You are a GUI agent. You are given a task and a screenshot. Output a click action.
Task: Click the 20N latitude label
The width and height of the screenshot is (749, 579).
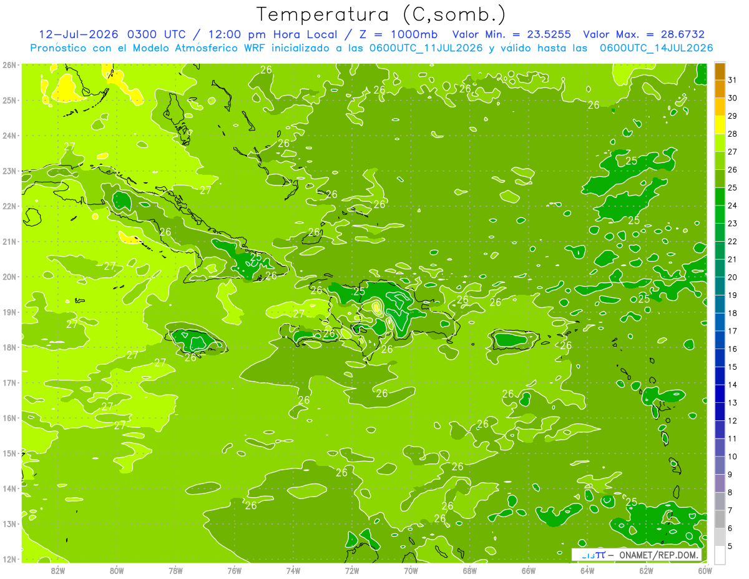[9, 277]
